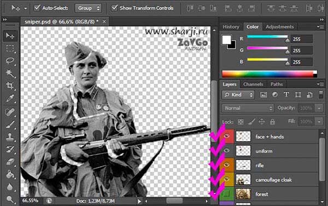This screenshot has height=206, width=328.
Task: Select the Crop tool
Action: coord(10,86)
